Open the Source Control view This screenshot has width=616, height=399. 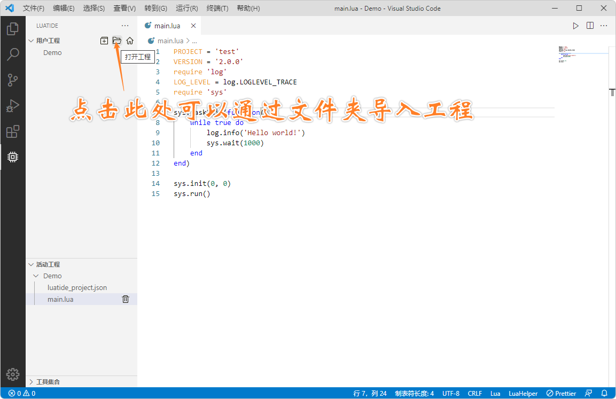[13, 80]
